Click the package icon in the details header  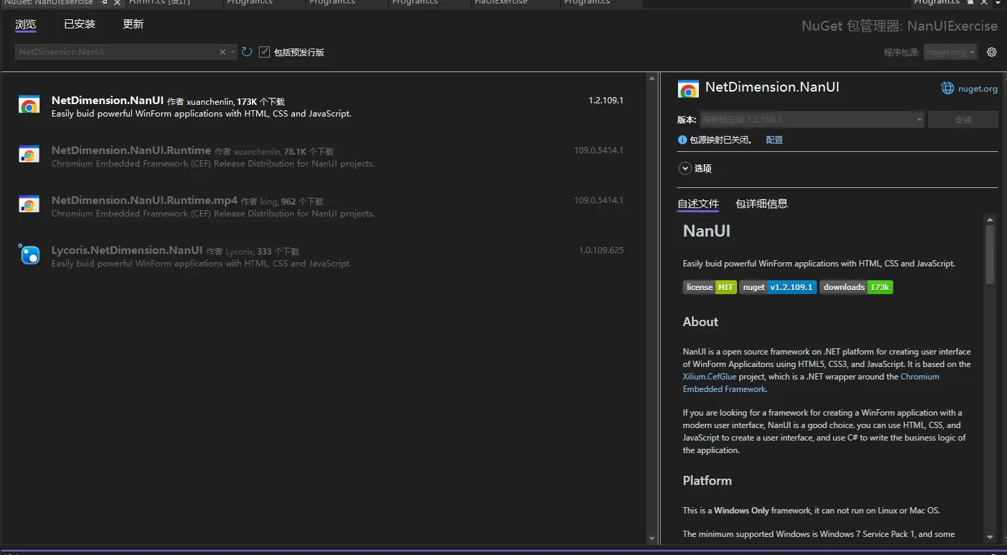click(x=688, y=89)
